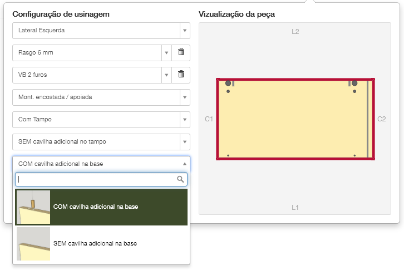Delete the Rasgo 6 mm machining row
The height and width of the screenshot is (270, 404).
(181, 52)
